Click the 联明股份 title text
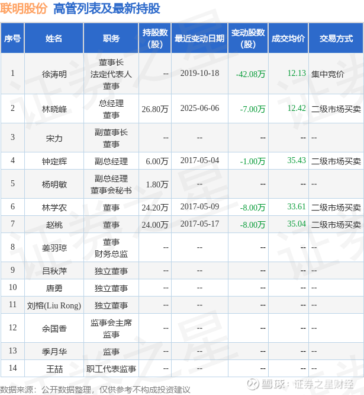 (24, 8)
